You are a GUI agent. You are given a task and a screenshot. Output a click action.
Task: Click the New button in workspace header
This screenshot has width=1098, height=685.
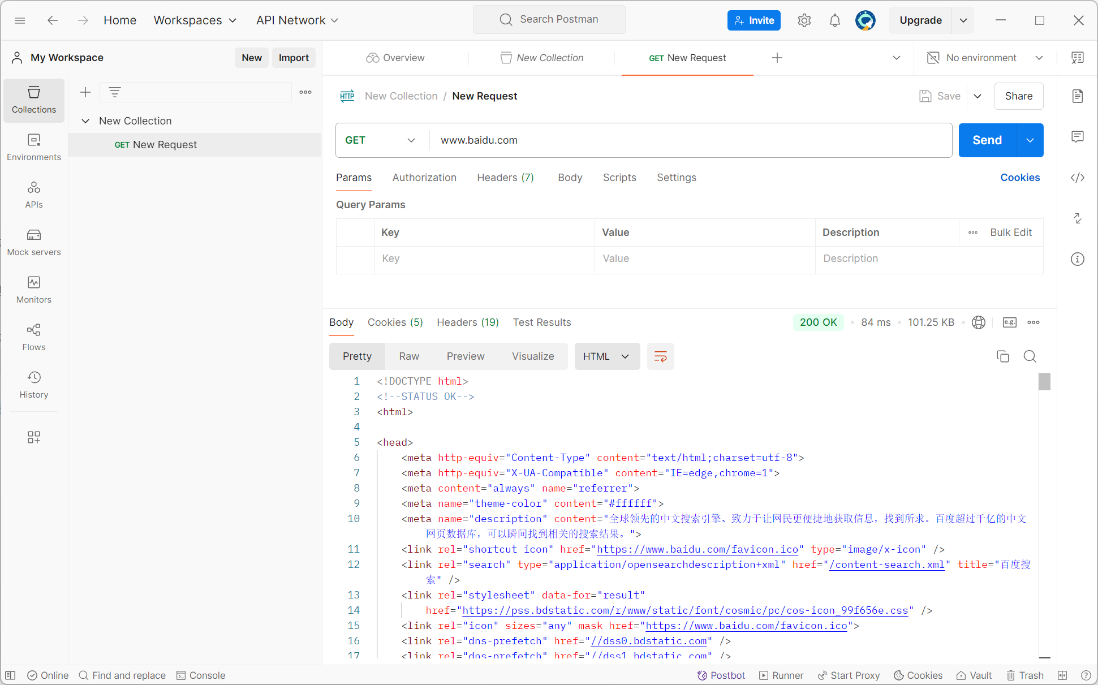(x=252, y=58)
